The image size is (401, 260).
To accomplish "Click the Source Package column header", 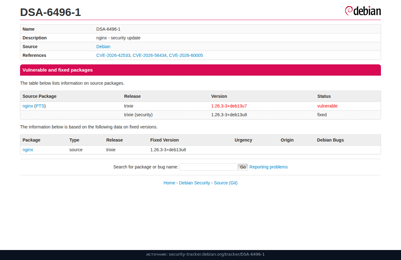I will (39, 96).
